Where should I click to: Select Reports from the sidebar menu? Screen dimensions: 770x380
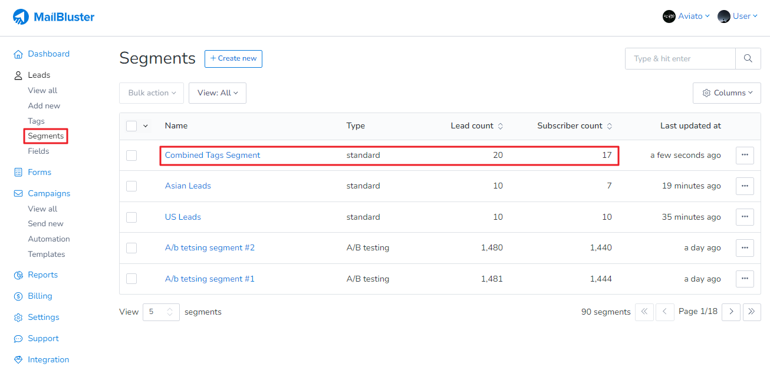click(42, 275)
